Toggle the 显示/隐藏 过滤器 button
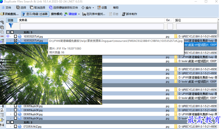Screen dimensions: 223x129 click(x=35, y=14)
